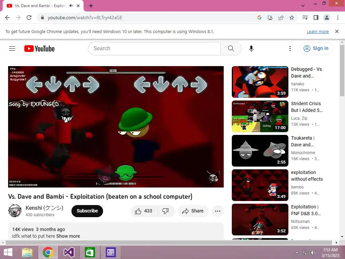Open the Chrome profile avatar
Viewport: 345px width, 259px height.
point(327,18)
